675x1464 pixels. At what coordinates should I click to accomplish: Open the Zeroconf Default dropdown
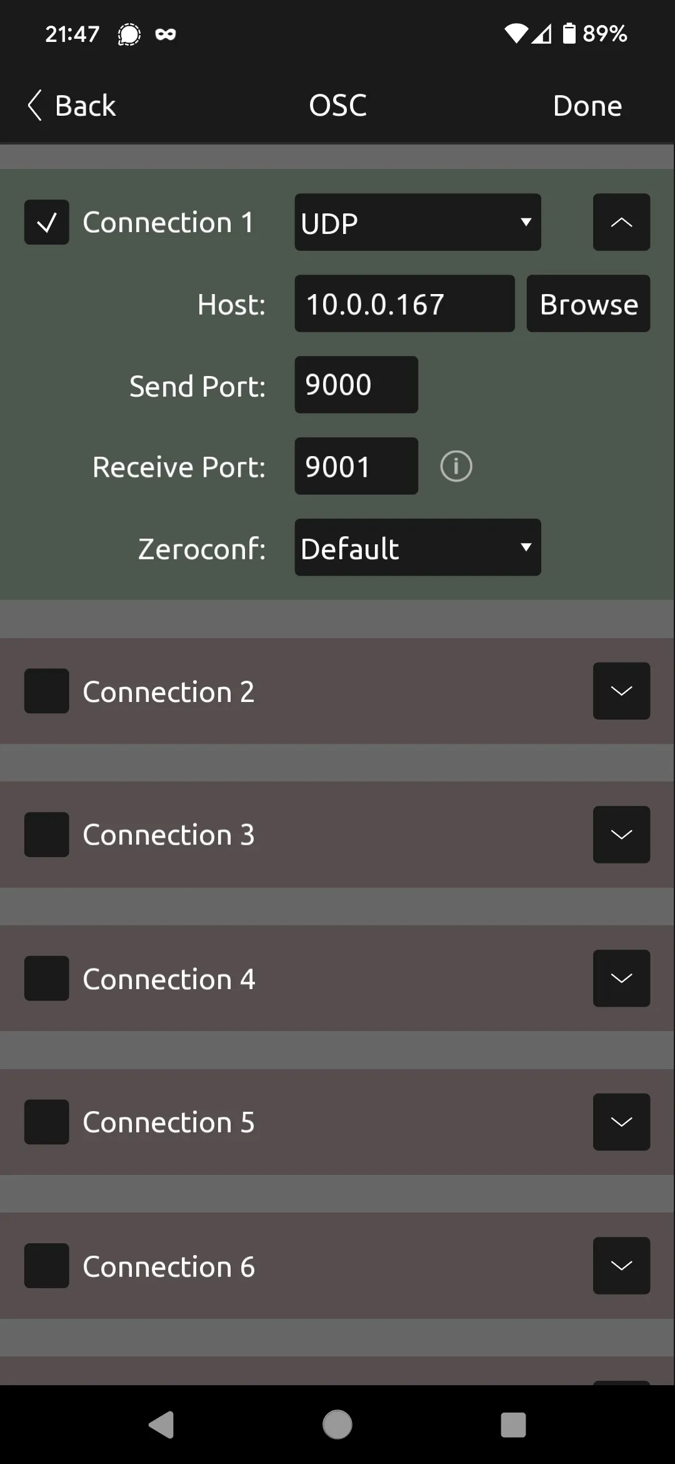[417, 547]
